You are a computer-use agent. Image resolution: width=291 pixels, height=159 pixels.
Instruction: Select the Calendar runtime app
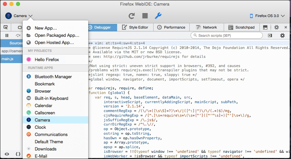pyautogui.click(x=55, y=105)
